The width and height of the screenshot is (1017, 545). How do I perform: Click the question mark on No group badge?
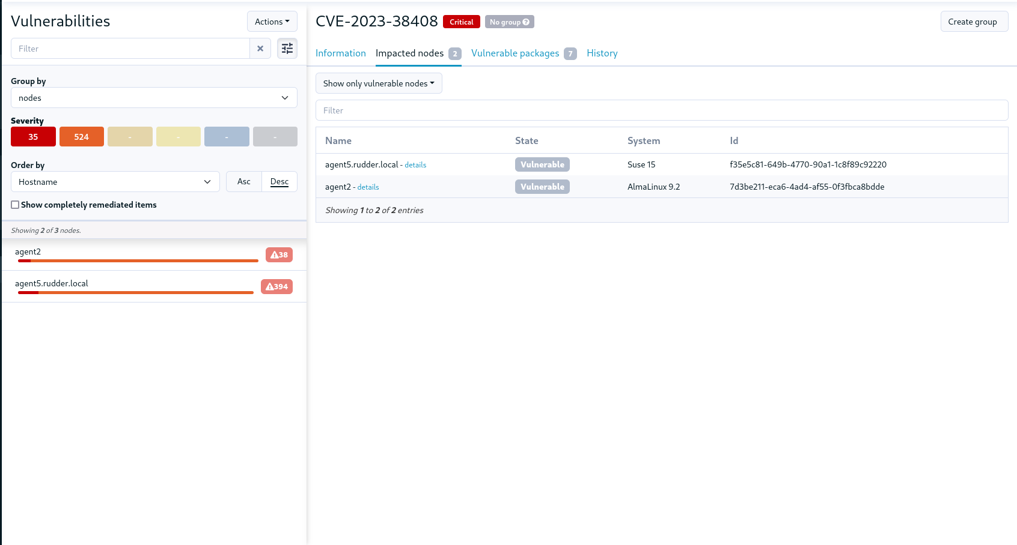click(x=527, y=22)
